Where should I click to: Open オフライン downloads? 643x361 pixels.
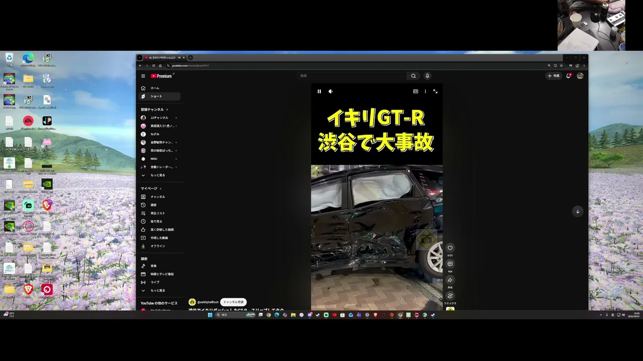[159, 246]
